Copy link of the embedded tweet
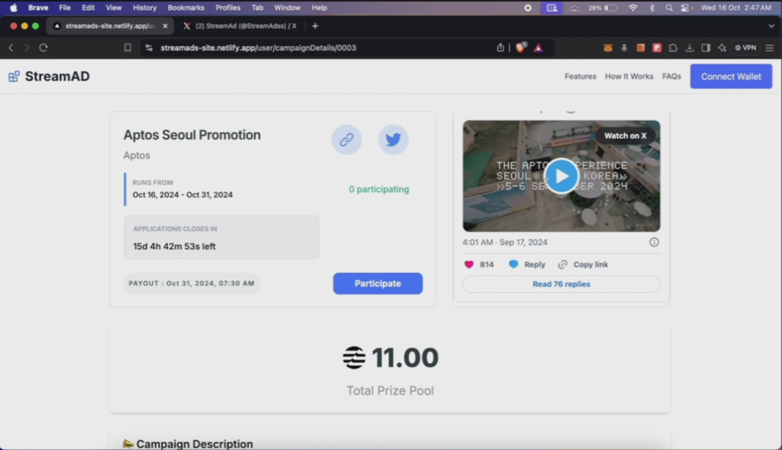The image size is (782, 450). coord(583,264)
